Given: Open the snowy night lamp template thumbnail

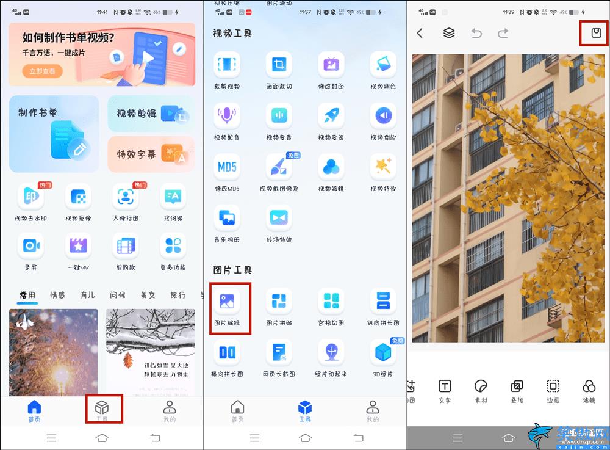Looking at the screenshot, I should coord(54,352).
